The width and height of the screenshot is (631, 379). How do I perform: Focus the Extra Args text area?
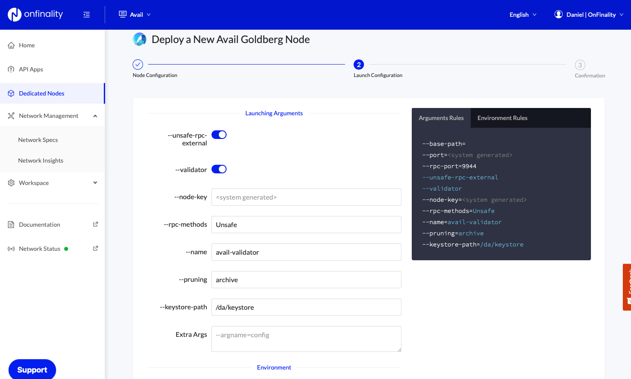click(x=306, y=339)
